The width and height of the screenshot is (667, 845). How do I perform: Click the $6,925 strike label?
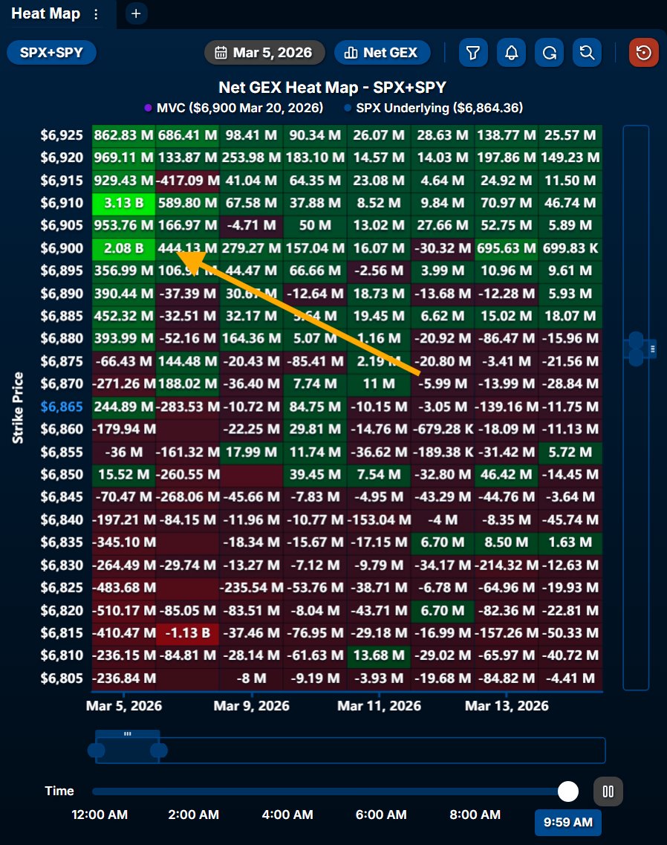[62, 135]
